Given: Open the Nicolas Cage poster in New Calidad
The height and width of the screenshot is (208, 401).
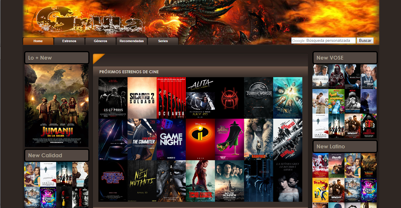Looking at the screenshot, I should [32, 197].
